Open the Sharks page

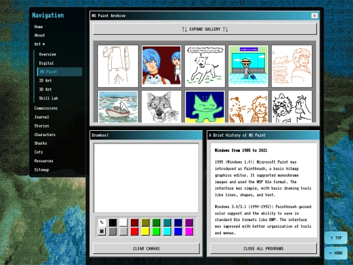click(41, 143)
